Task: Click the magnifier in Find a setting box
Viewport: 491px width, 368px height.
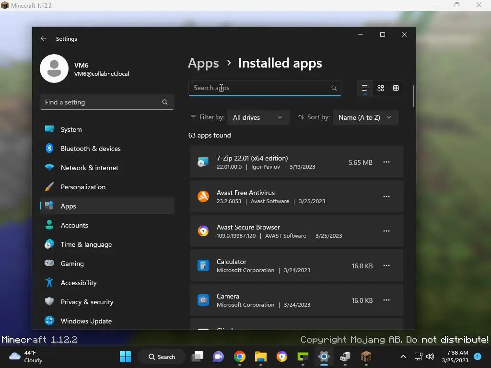Action: tap(165, 102)
